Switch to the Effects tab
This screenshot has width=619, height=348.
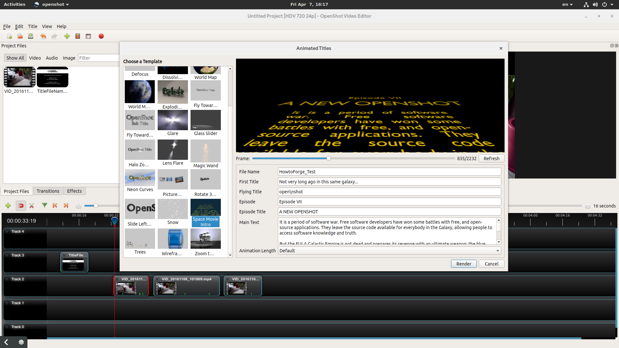click(x=74, y=191)
